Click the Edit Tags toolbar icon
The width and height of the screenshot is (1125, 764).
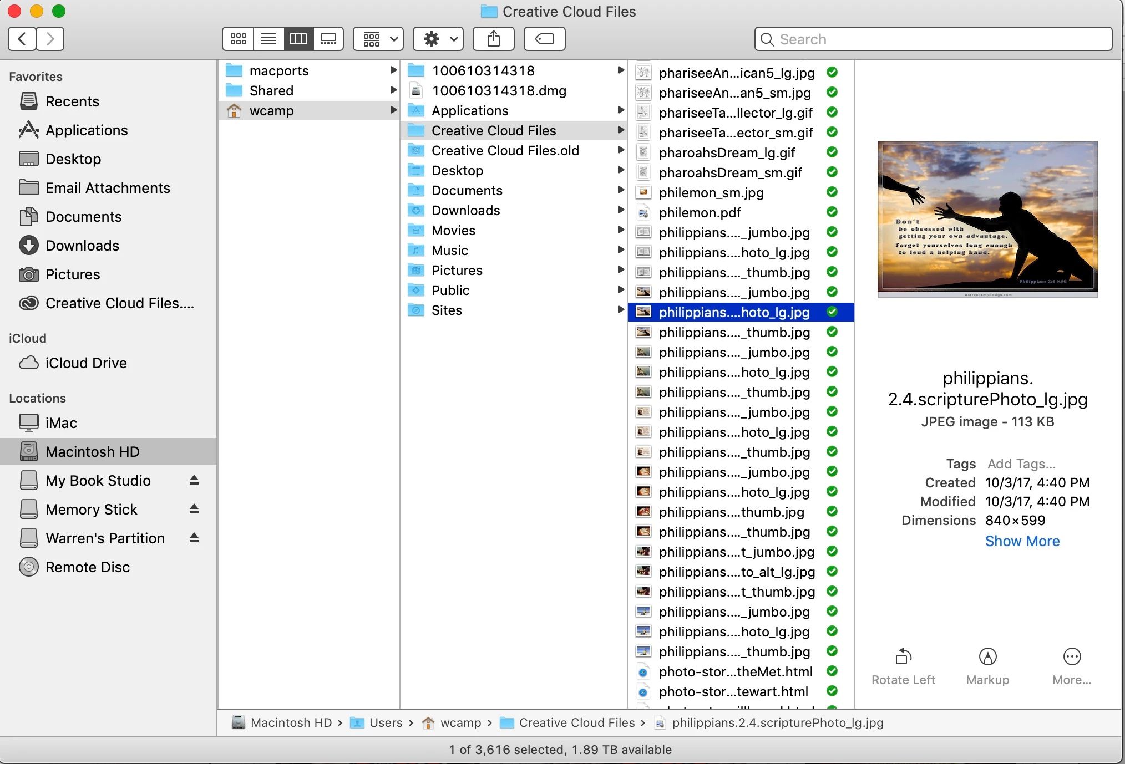(544, 39)
